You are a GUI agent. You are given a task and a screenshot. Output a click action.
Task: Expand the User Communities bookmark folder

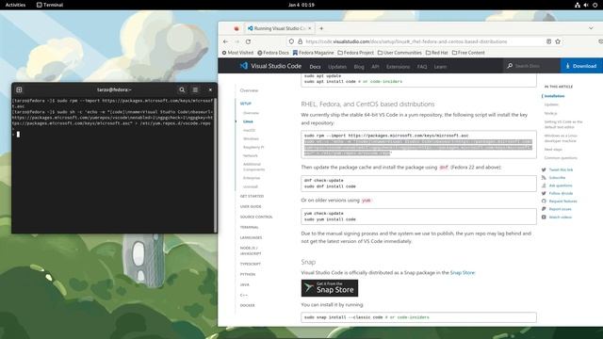coord(399,53)
